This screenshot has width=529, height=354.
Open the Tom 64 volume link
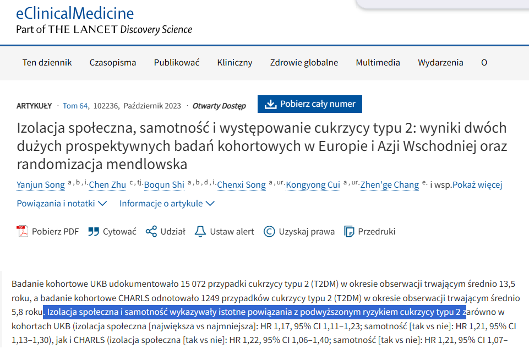point(75,105)
